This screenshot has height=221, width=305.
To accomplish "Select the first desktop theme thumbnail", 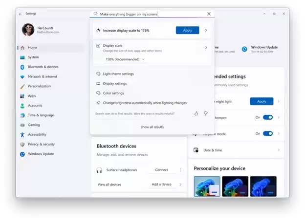I will 207,186.
